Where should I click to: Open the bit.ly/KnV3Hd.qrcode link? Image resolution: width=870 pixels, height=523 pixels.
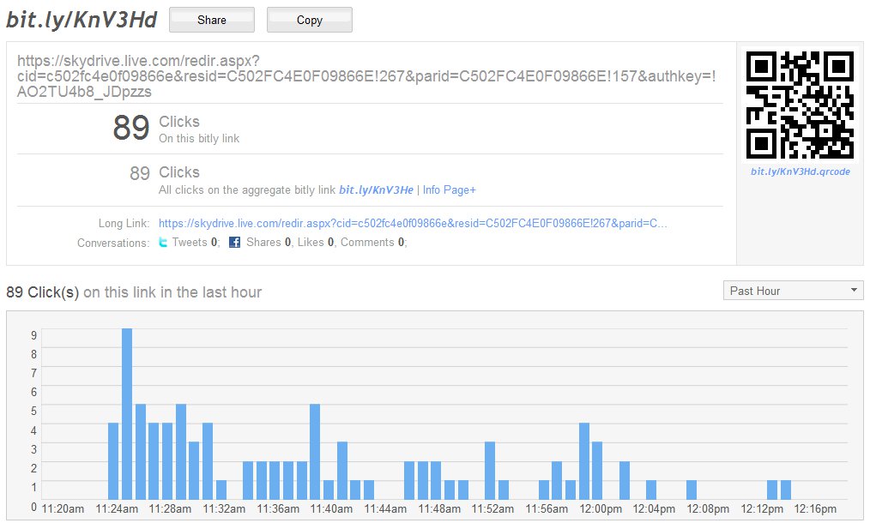[801, 171]
